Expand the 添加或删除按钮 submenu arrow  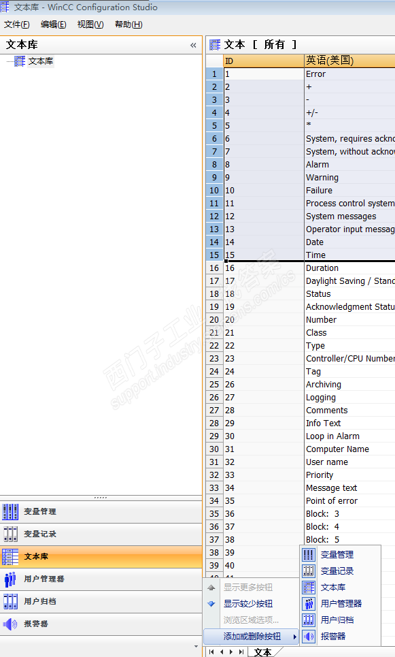(x=294, y=637)
